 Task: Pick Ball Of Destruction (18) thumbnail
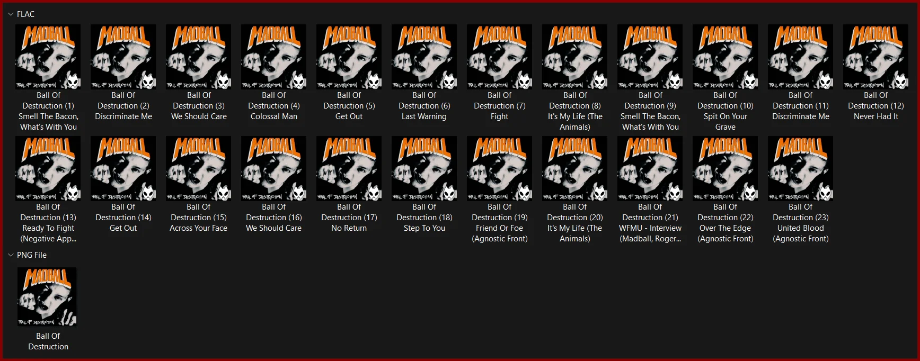pos(424,168)
